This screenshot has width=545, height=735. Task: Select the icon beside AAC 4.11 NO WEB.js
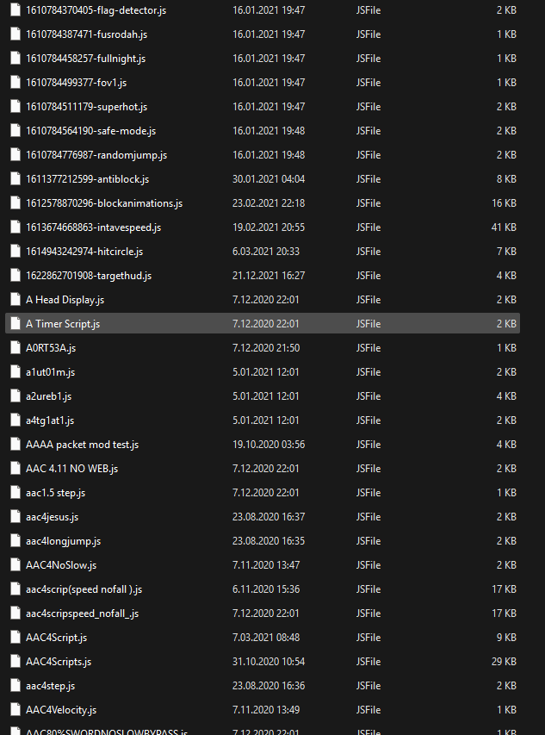click(x=15, y=469)
